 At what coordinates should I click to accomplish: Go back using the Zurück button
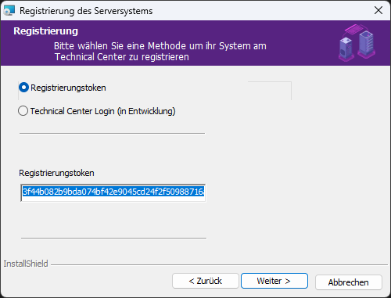[206, 281]
